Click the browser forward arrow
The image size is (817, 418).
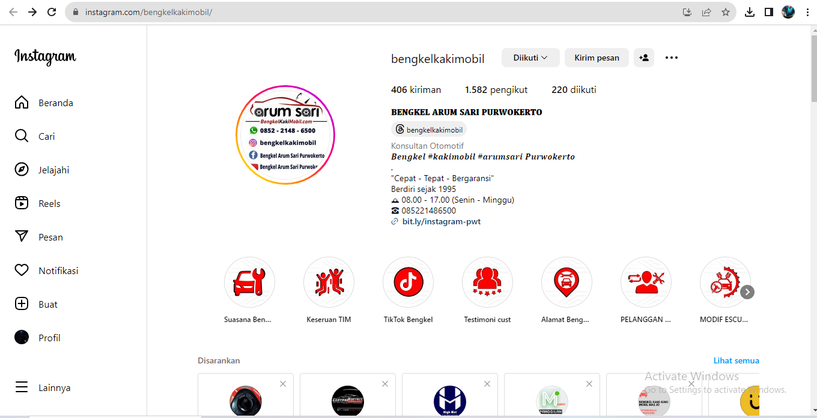coord(32,12)
